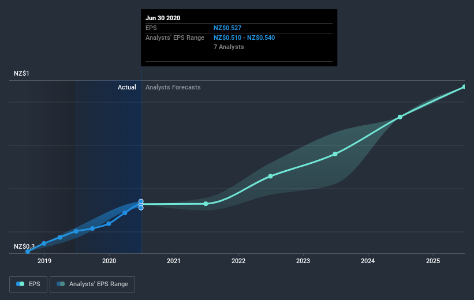Image resolution: width=474 pixels, height=300 pixels.
Task: Select the late-2019 EPS data point
Action: (92, 228)
